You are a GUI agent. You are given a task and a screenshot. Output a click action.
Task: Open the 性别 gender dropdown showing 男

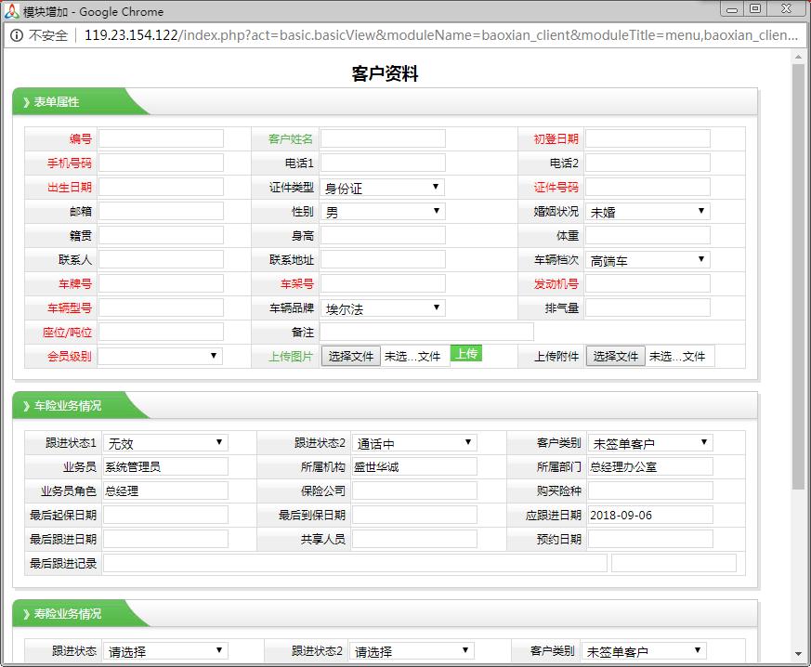coord(384,211)
